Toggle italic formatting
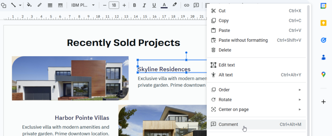The width and height of the screenshot is (332, 136). [x=144, y=5]
